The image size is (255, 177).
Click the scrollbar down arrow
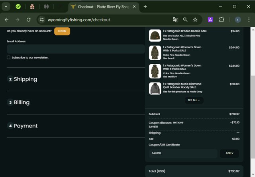(253, 175)
